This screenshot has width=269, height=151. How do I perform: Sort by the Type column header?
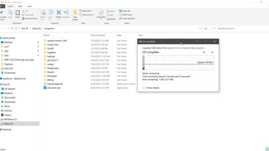click(119, 35)
